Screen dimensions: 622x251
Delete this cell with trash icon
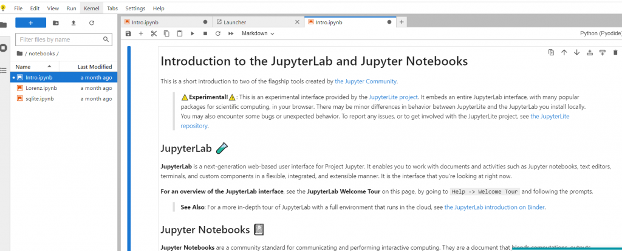[x=615, y=52]
